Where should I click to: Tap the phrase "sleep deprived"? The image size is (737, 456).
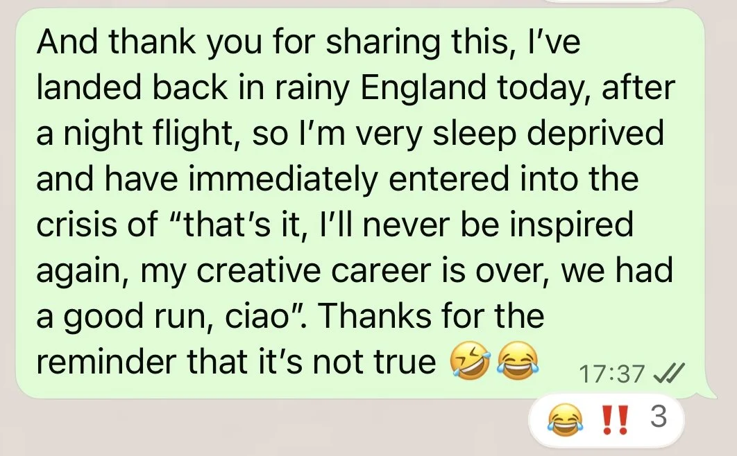pyautogui.click(x=548, y=134)
